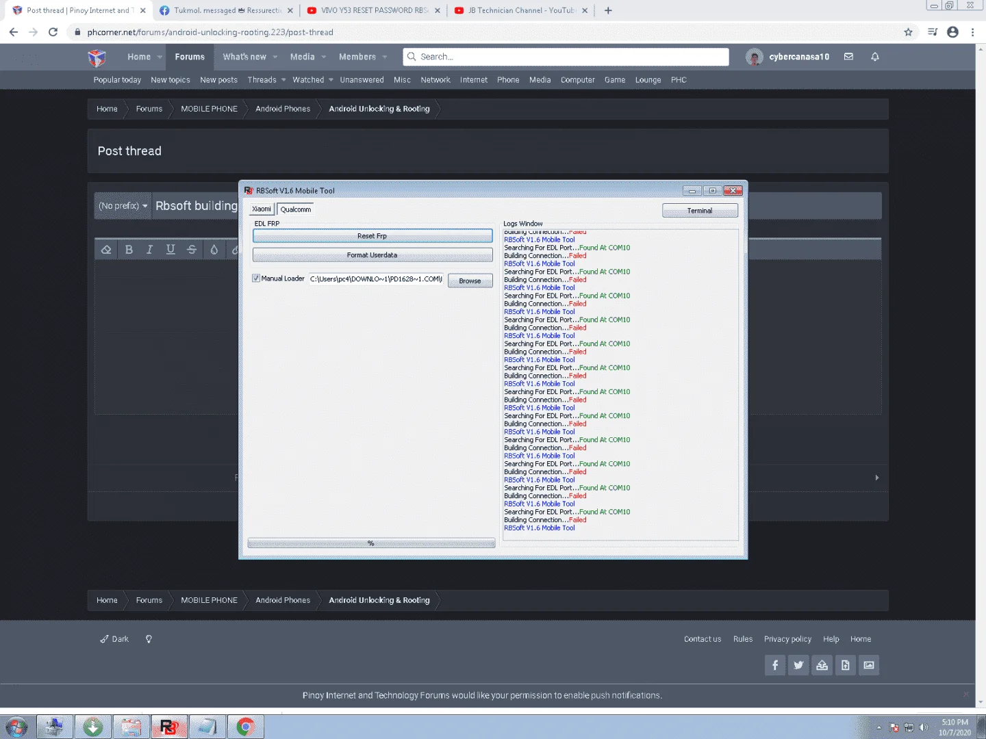Open the Unanswered threads link
986x739 pixels.
362,80
